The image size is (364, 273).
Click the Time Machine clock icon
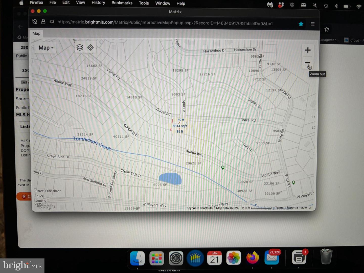point(326,6)
